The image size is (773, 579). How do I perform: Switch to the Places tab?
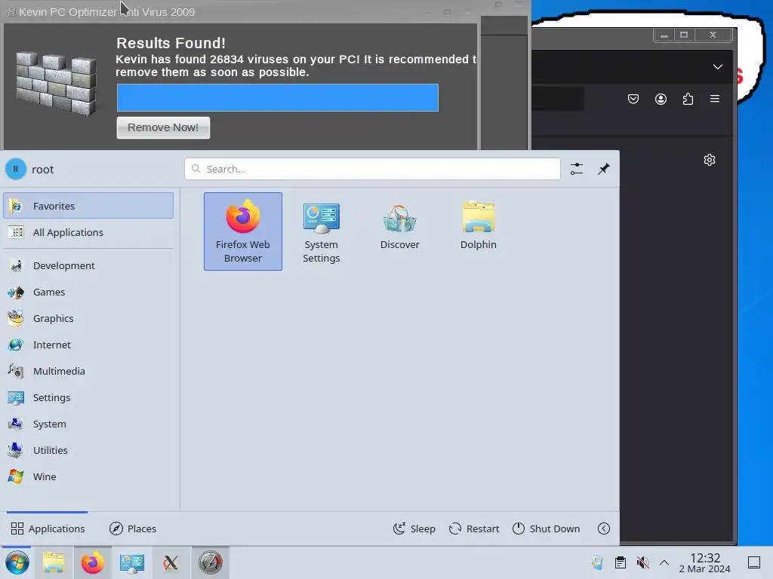133,528
